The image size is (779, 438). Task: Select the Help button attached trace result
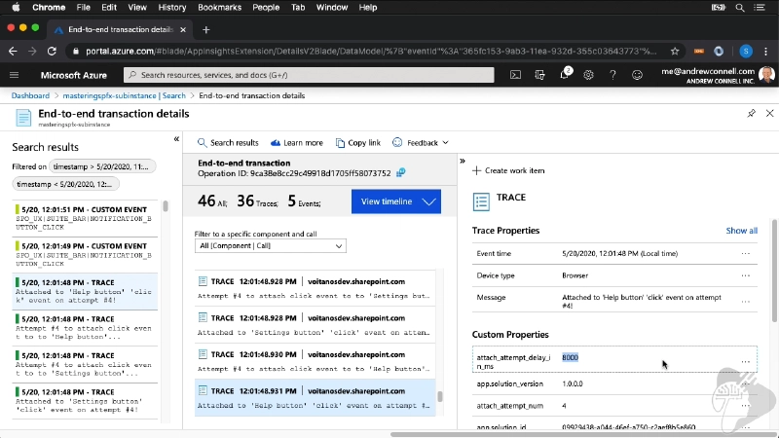[85, 291]
